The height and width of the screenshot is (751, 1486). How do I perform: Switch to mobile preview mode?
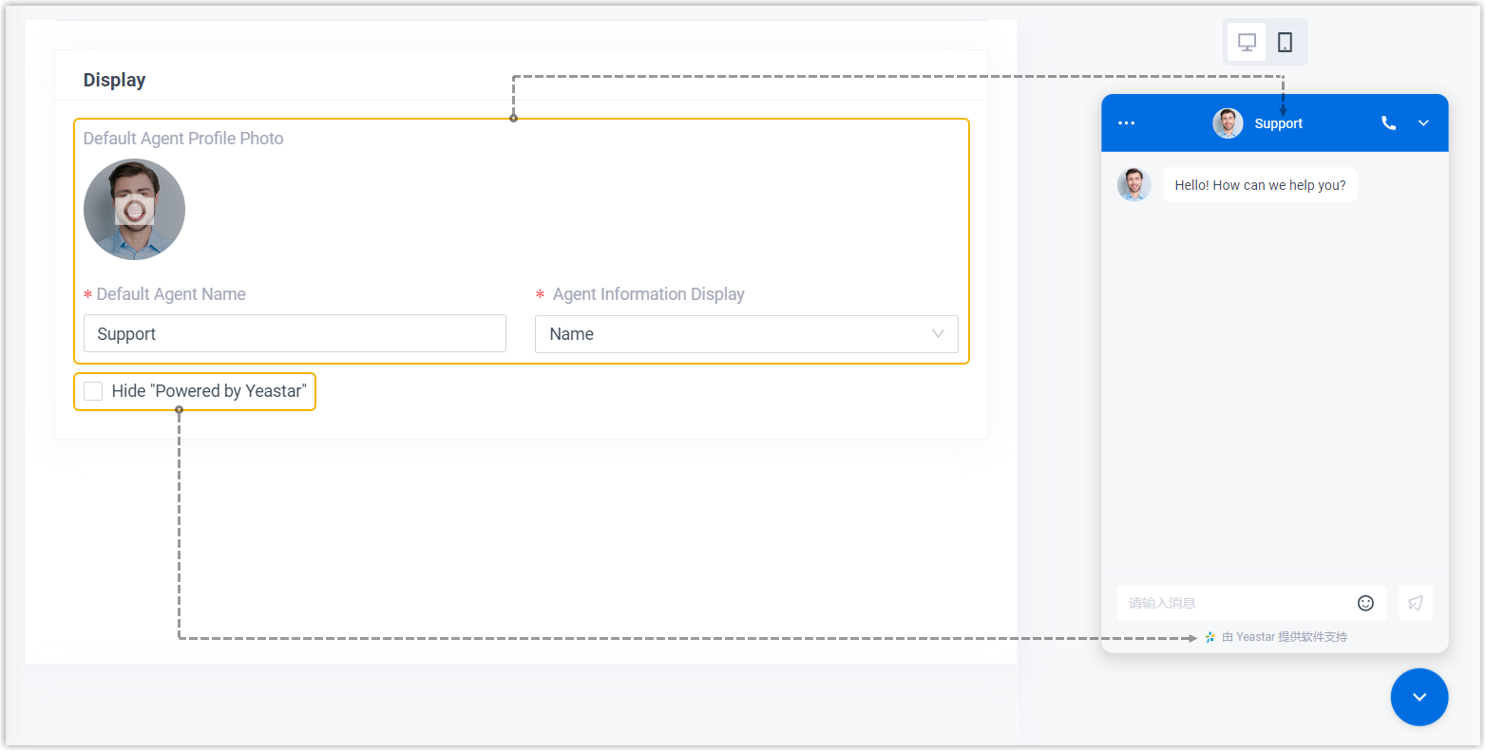1285,43
